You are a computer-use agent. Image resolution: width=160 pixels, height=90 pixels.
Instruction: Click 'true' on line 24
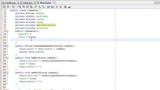point(33,78)
